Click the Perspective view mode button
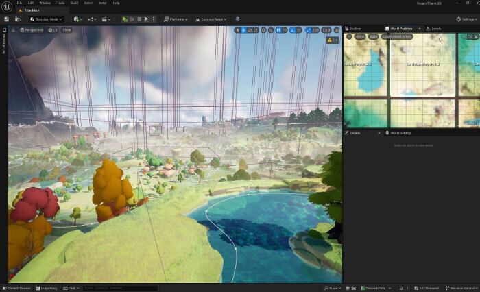This screenshot has height=292, width=480. point(32,30)
